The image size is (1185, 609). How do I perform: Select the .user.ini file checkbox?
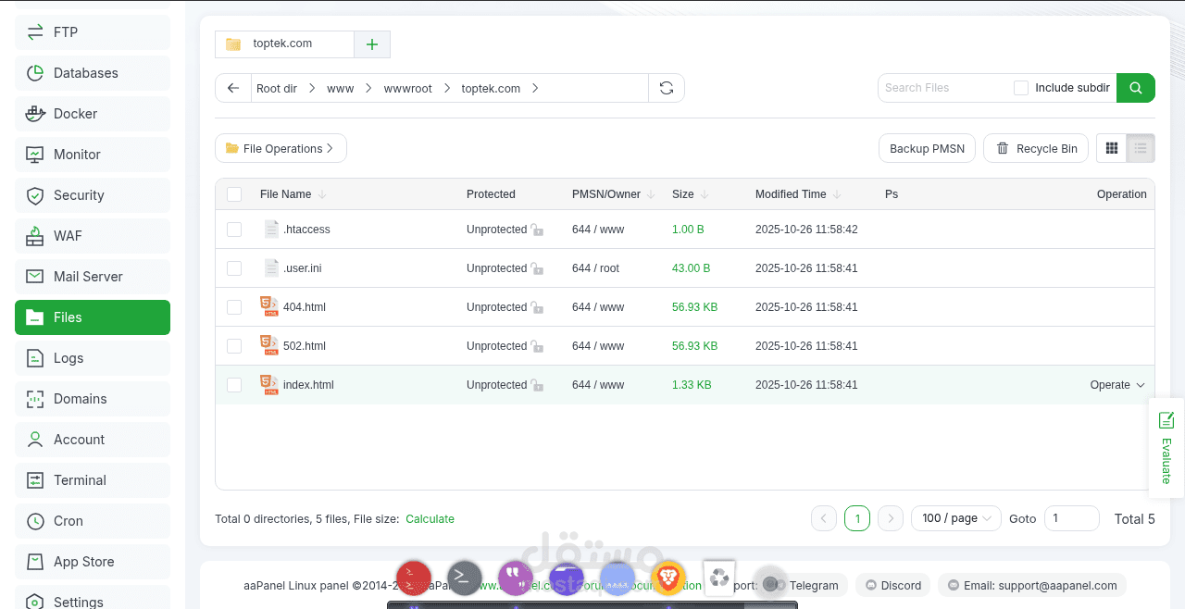click(234, 268)
